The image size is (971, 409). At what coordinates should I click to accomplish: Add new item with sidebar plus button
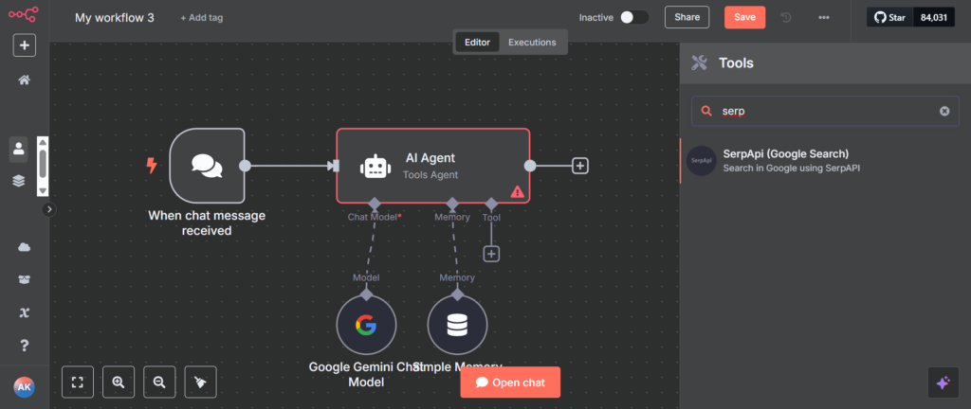[x=24, y=45]
